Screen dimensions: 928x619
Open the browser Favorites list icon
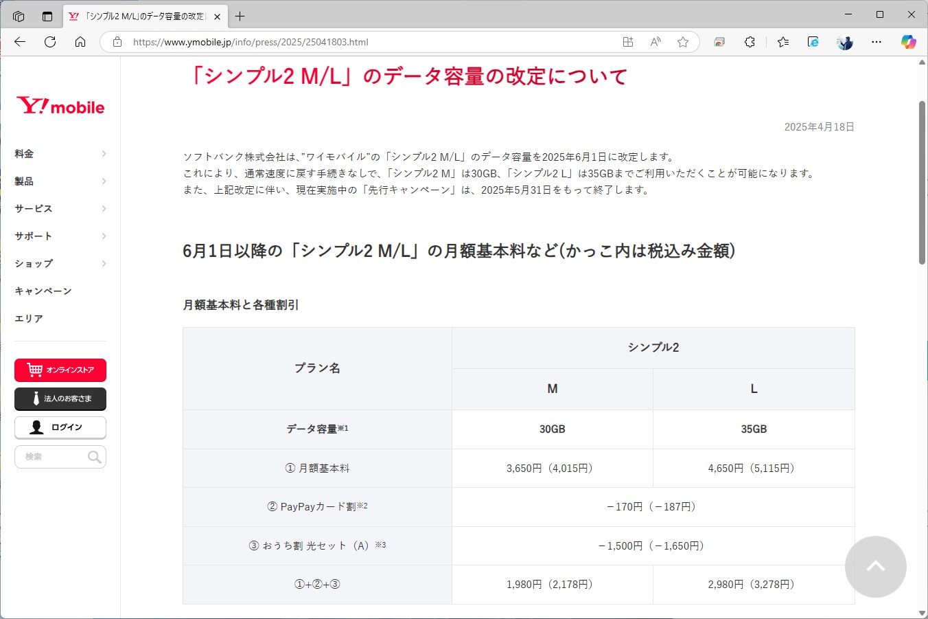click(782, 41)
